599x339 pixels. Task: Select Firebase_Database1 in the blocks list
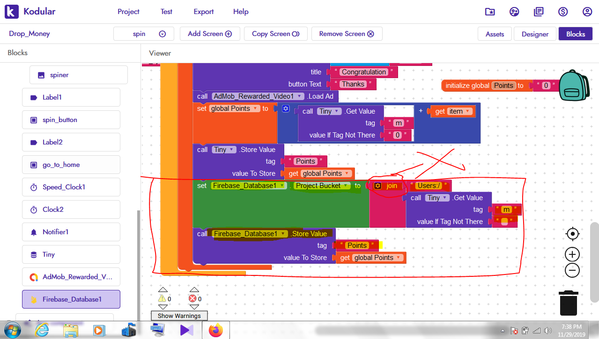click(x=71, y=299)
